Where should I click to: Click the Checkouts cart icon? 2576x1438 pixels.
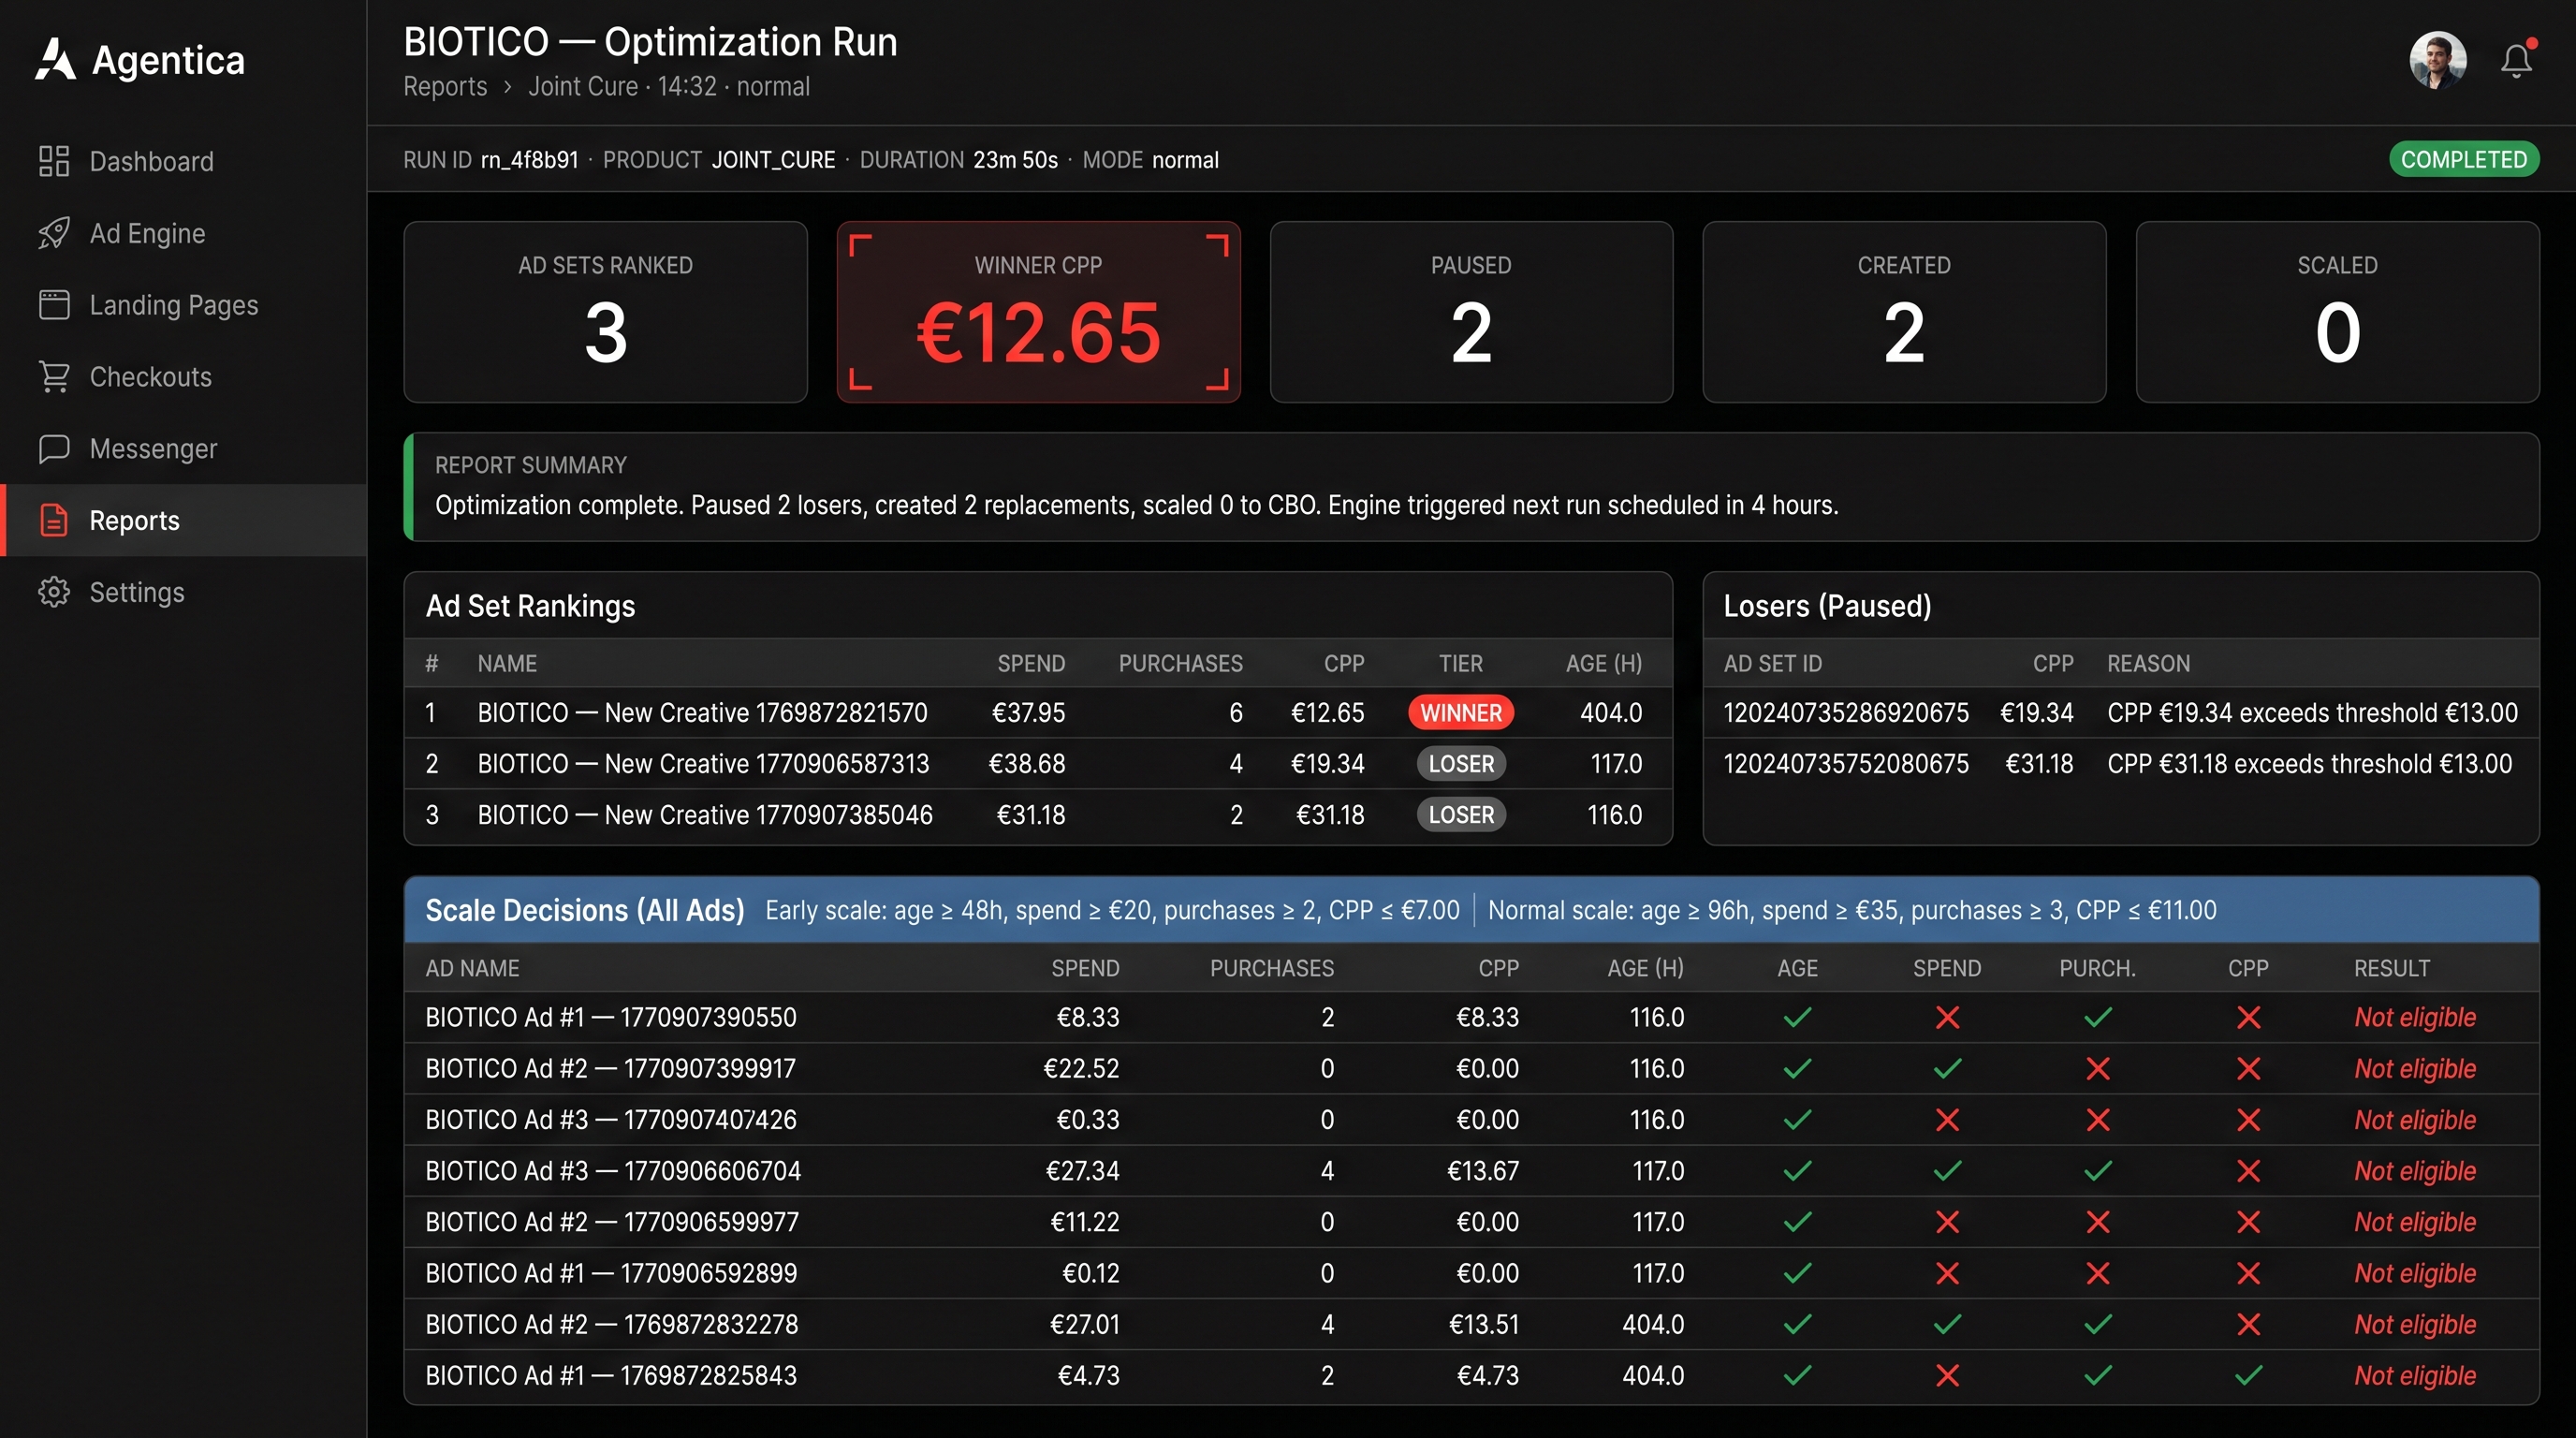(54, 377)
